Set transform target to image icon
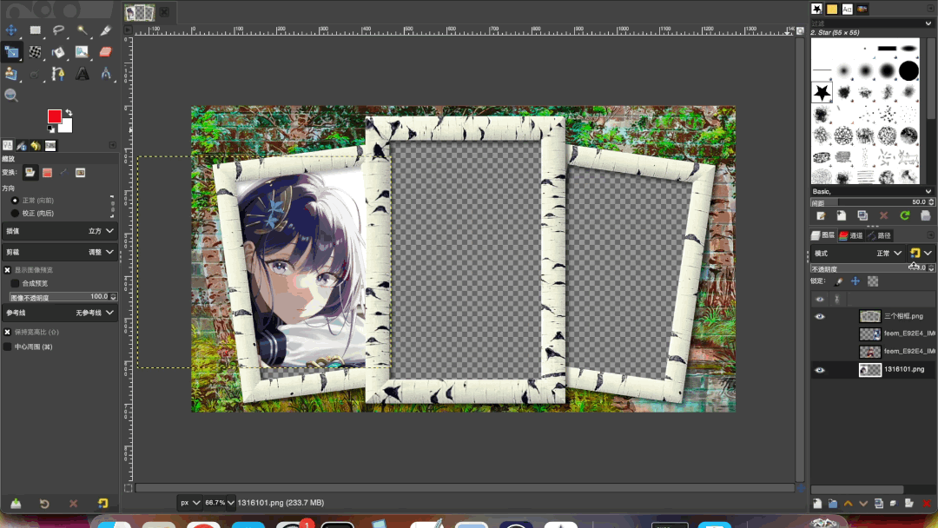 click(x=80, y=173)
